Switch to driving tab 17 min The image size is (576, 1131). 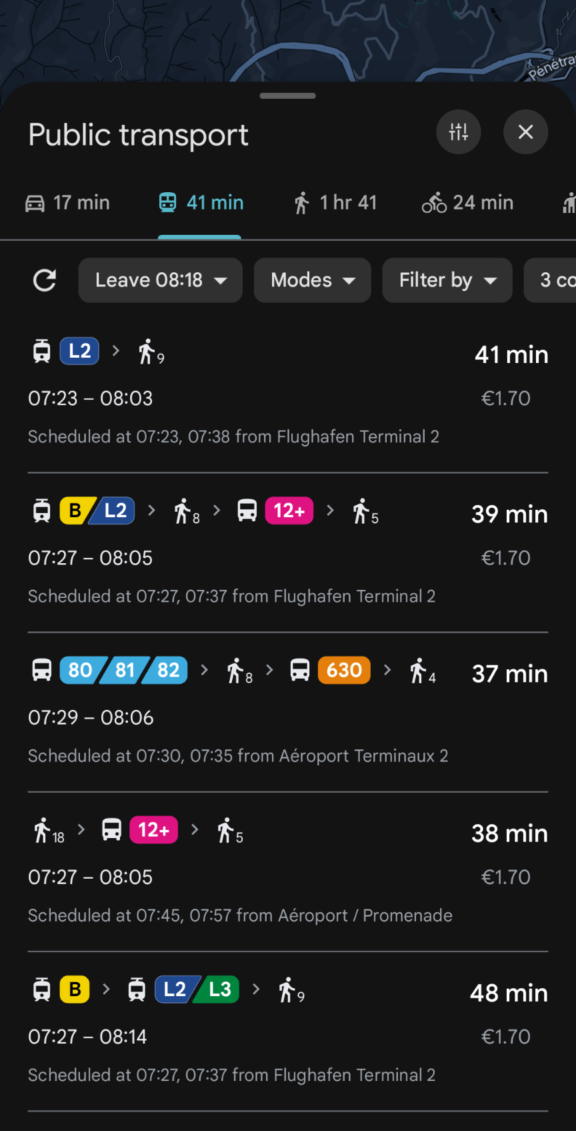(67, 203)
